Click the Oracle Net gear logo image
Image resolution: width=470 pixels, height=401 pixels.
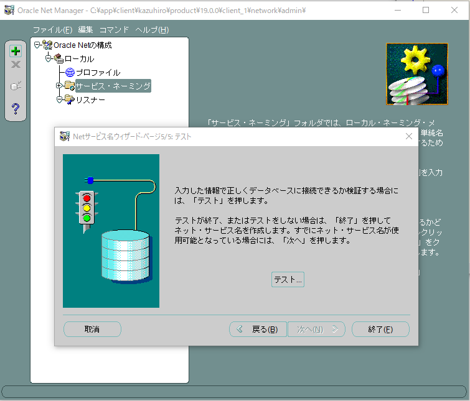click(416, 74)
